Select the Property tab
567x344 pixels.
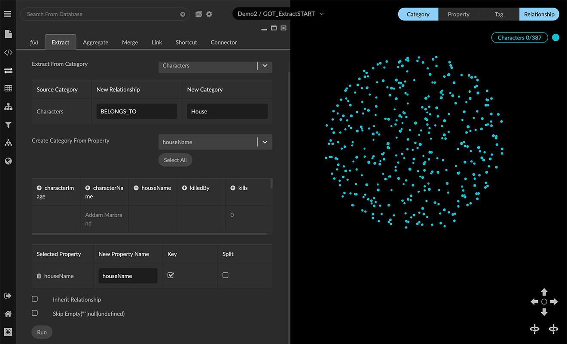(458, 14)
